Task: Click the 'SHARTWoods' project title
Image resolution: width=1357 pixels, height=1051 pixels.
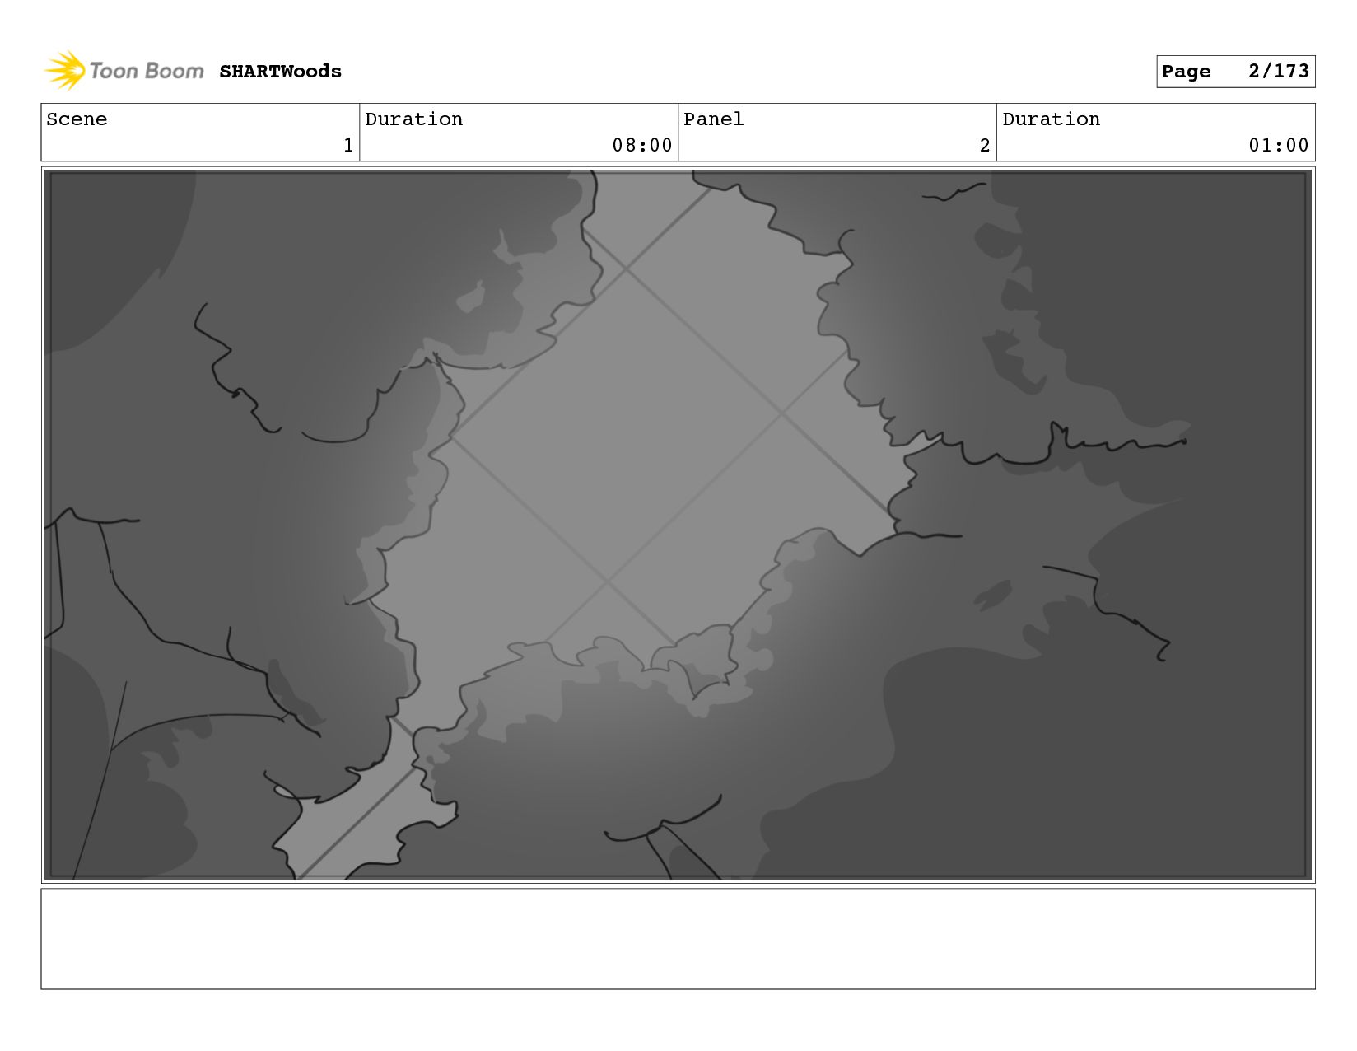Action: click(280, 72)
